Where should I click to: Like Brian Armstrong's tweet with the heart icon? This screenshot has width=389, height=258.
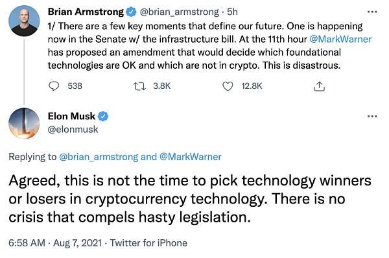(x=228, y=86)
